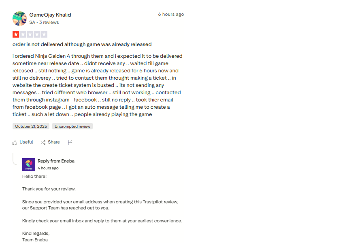Image resolution: width=362 pixels, height=245 pixels.
Task: Click the thumbs-up Useful icon
Action: pos(15,142)
